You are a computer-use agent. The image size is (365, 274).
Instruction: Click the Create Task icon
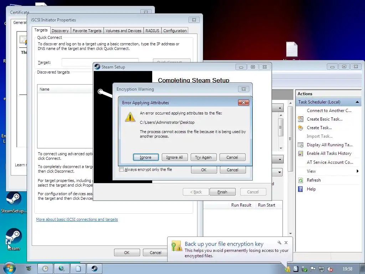tap(300, 128)
